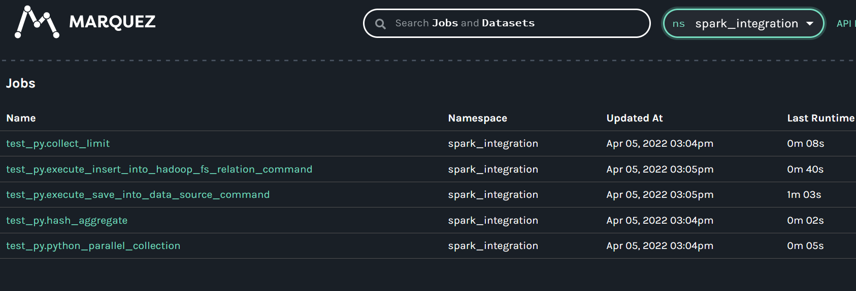This screenshot has height=291, width=856.
Task: Open job test_py.hash_aggregate
Action: coord(67,221)
